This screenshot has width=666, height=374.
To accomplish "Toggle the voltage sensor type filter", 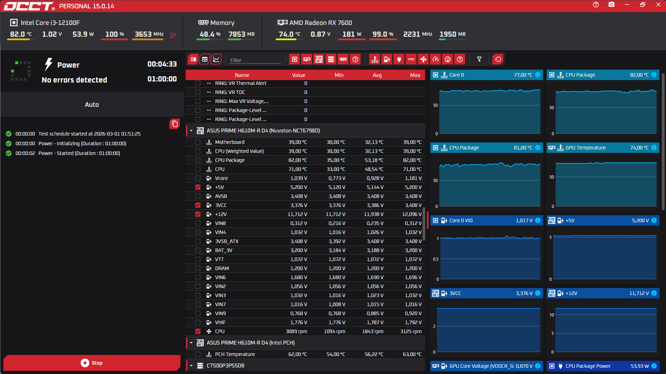I will 387,59.
